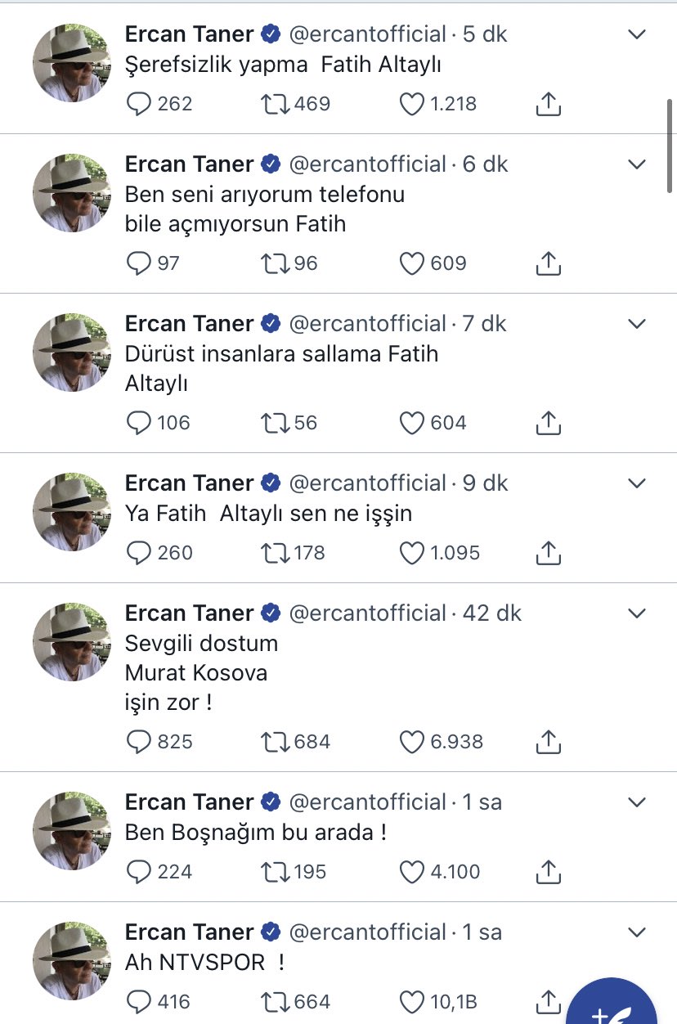Share the 'Dürüst insanlara sallama' tweet
Viewport: 677px width, 1024px height.
[548, 423]
